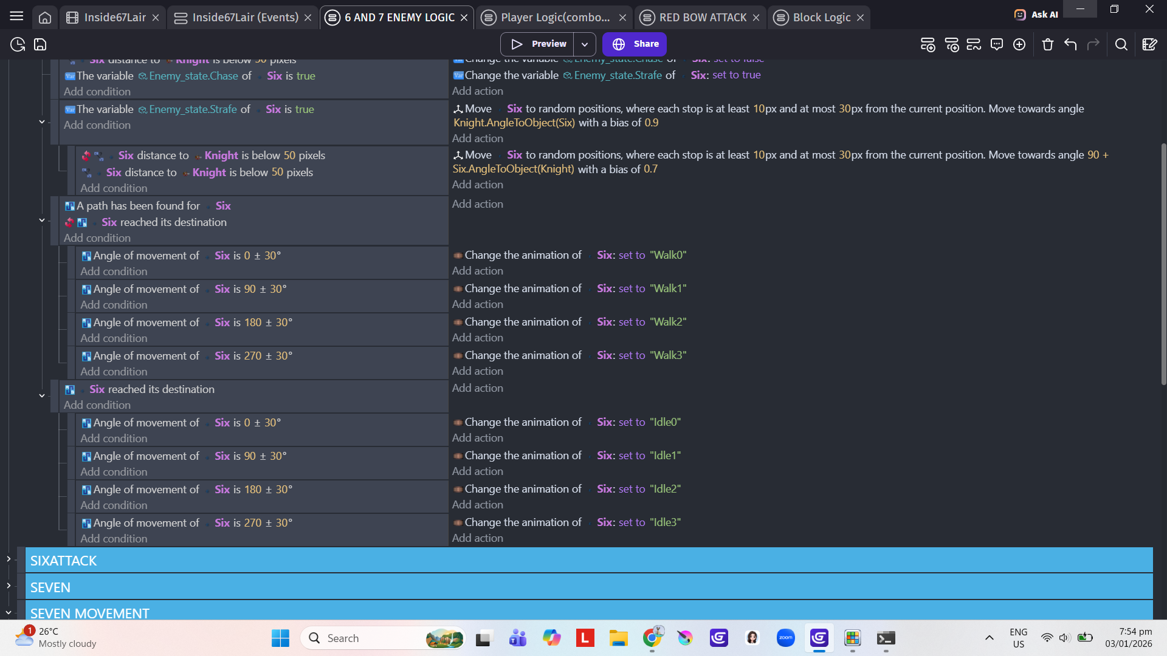Click the Share button
This screenshot has height=656, width=1167.
click(x=635, y=44)
